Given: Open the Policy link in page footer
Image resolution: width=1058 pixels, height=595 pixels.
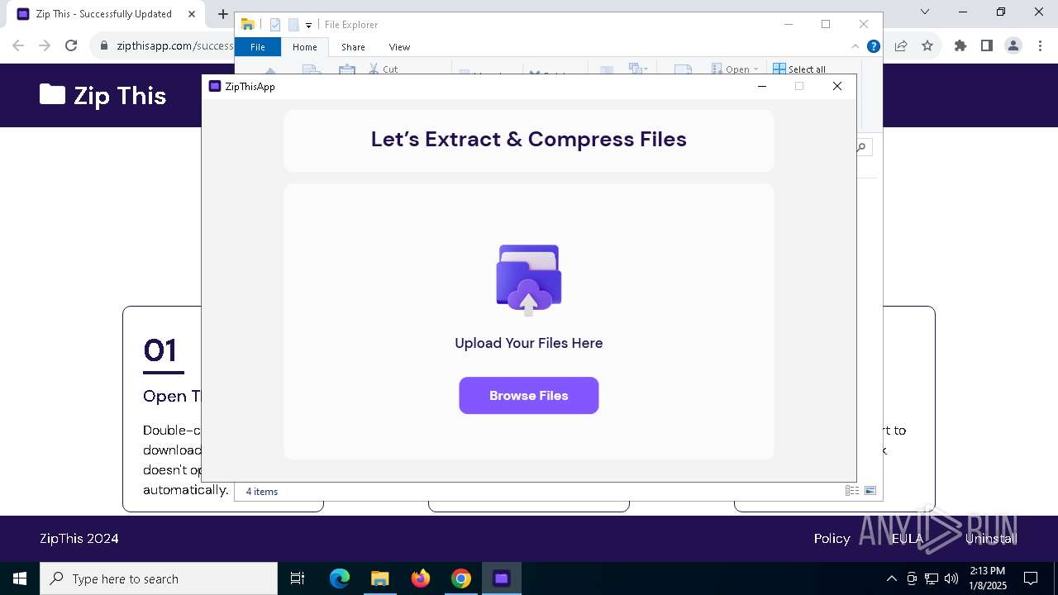Looking at the screenshot, I should [832, 538].
